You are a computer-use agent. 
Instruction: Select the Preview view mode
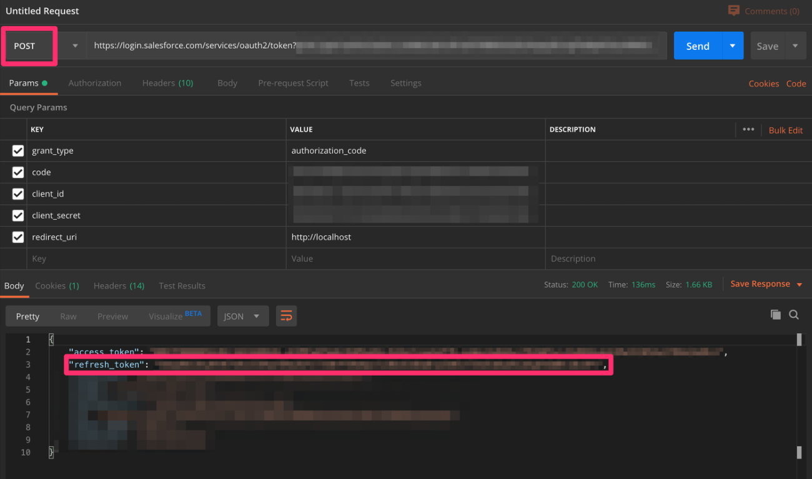tap(112, 316)
